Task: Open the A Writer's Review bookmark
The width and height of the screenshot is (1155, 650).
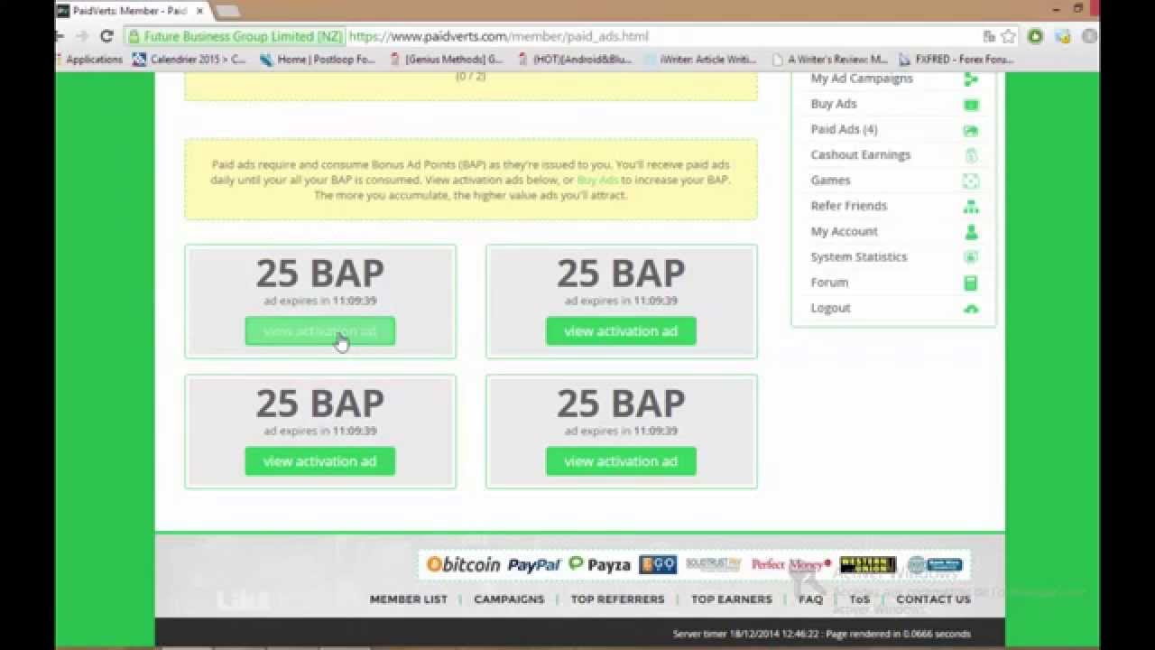Action: coord(830,60)
